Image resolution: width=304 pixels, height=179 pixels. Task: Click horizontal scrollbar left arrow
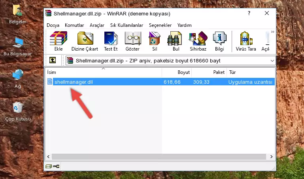pos(49,156)
